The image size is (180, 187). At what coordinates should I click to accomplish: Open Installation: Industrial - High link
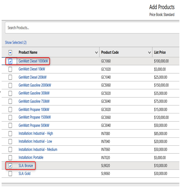tap(36, 134)
